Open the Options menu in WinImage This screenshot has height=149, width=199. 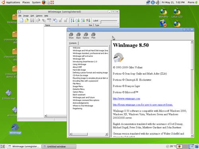click(x=39, y=15)
